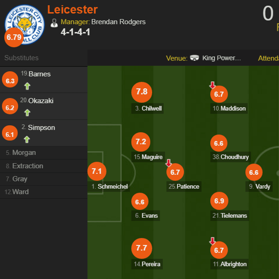Click the red arrow above player 25
This screenshot has width=279, height=279.
[169, 163]
